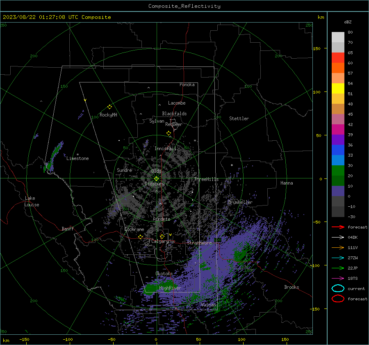
Task: Click the green 22JP arrow legend icon
Action: coord(338,268)
